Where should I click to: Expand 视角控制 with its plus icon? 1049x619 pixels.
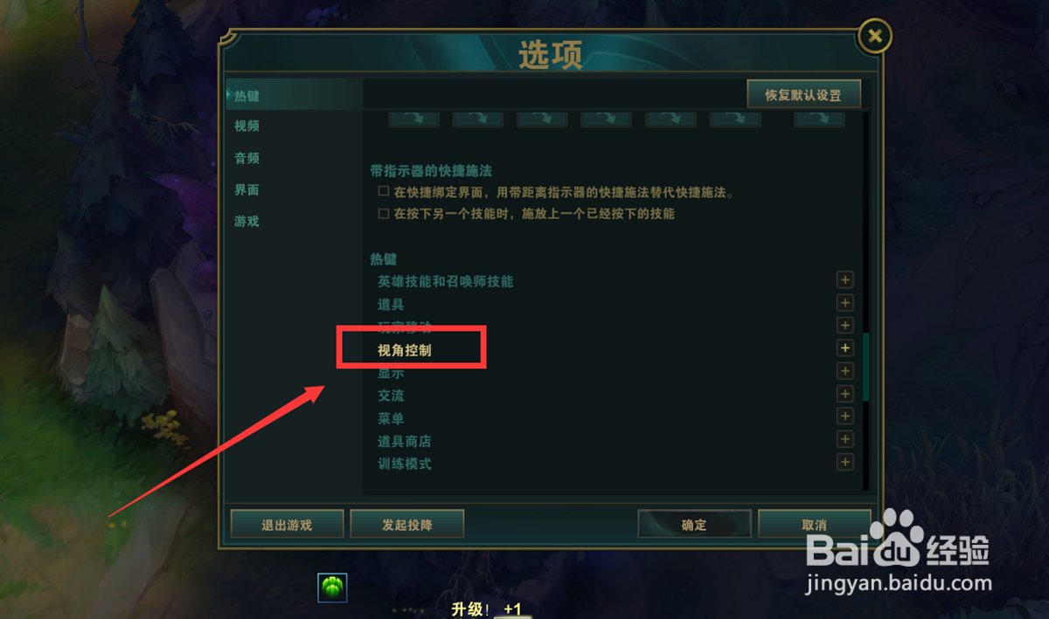[845, 348]
